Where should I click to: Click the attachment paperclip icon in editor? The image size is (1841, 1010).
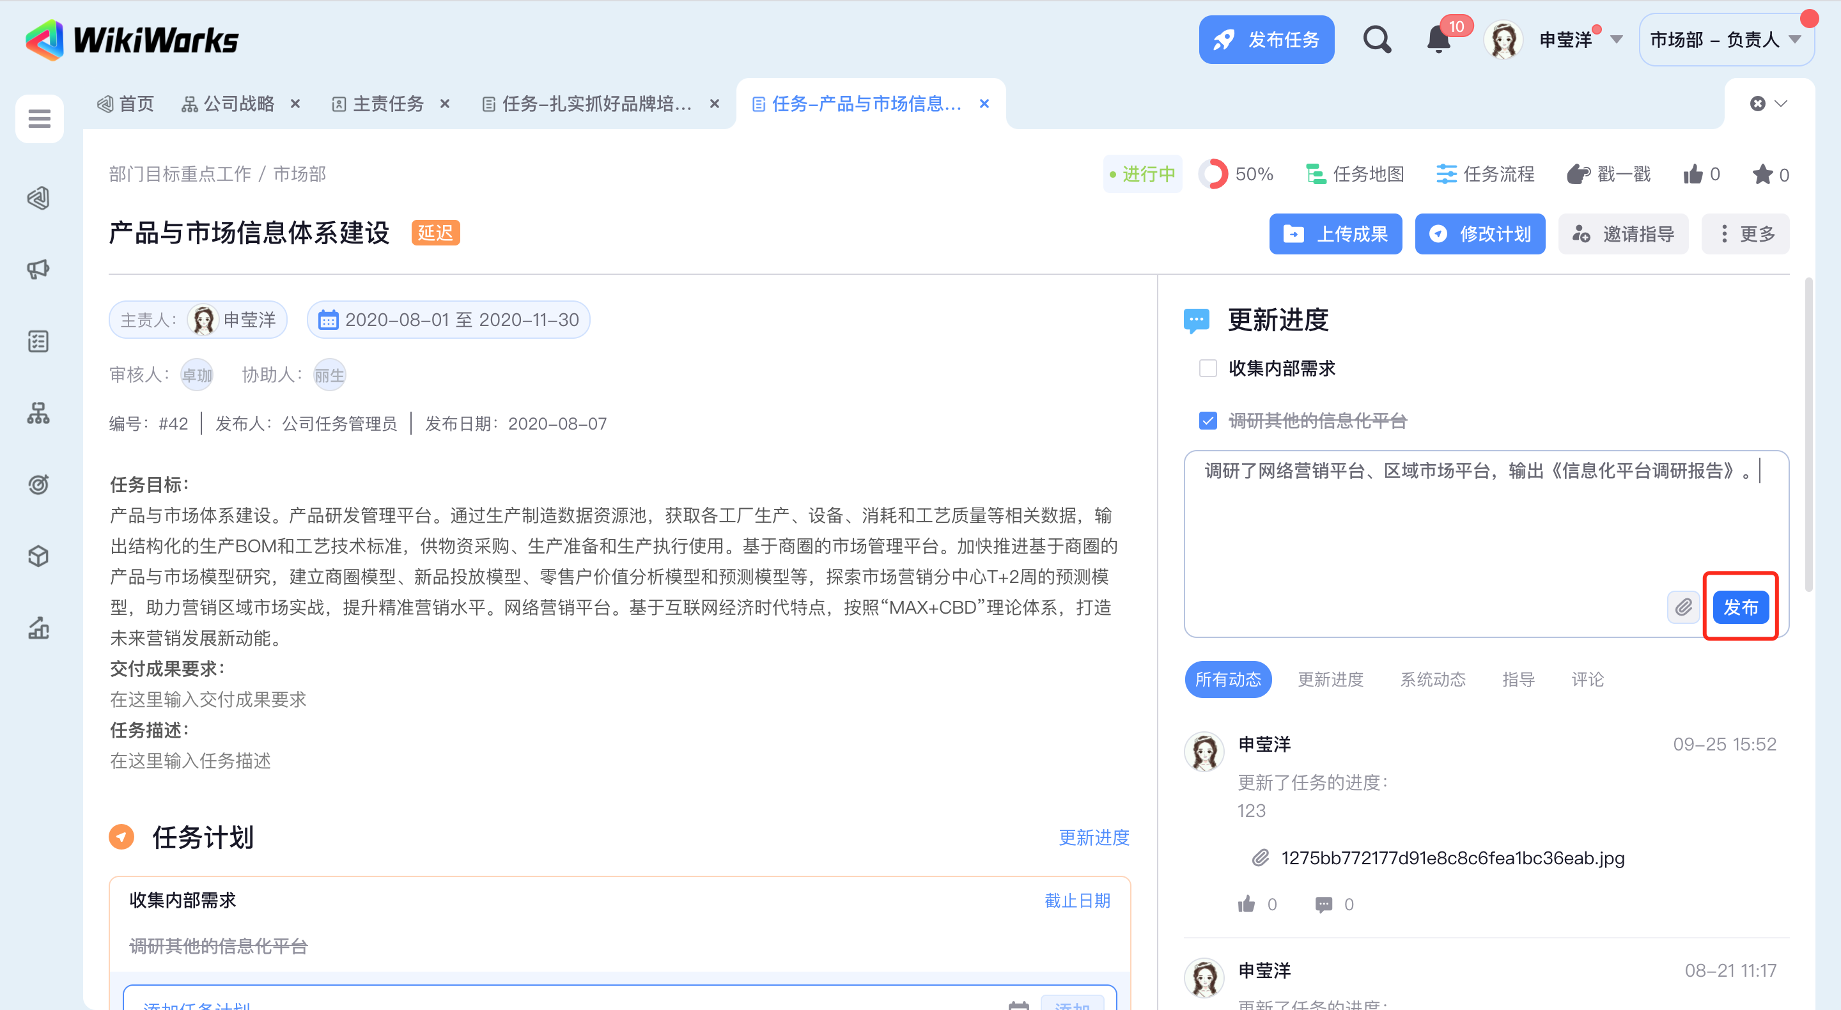click(1683, 607)
